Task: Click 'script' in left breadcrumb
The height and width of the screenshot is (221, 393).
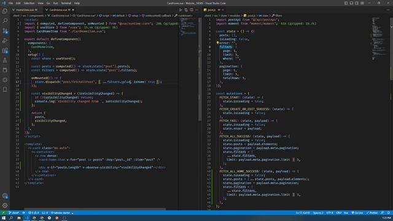Action: tap(106, 15)
